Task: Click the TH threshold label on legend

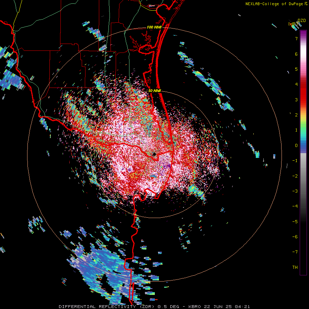Action: [295, 267]
